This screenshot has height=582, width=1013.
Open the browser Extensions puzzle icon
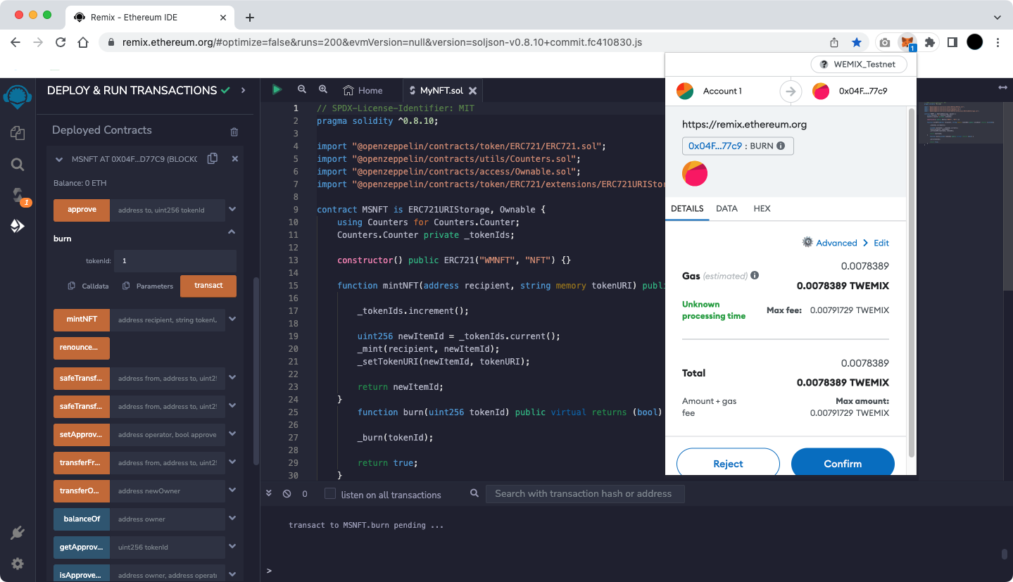click(930, 42)
